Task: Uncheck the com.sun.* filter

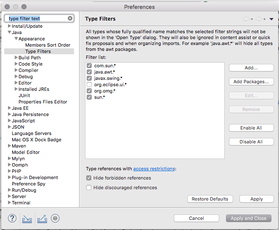Action: [x=89, y=66]
